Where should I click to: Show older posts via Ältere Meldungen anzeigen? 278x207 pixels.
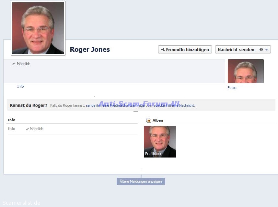[x=141, y=181]
